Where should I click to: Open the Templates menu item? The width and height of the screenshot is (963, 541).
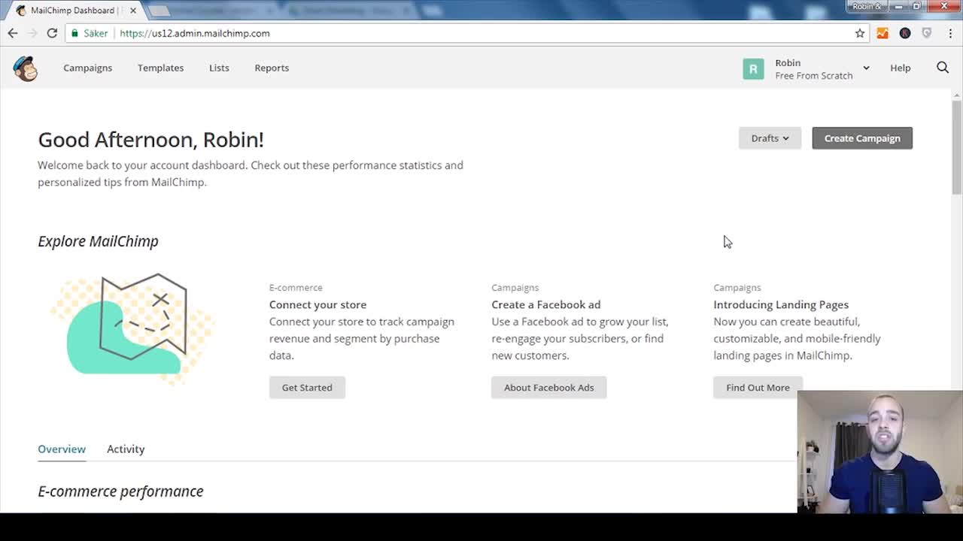(x=160, y=68)
